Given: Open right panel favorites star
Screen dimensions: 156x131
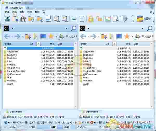Looking at the screenshot, I should [127, 36].
